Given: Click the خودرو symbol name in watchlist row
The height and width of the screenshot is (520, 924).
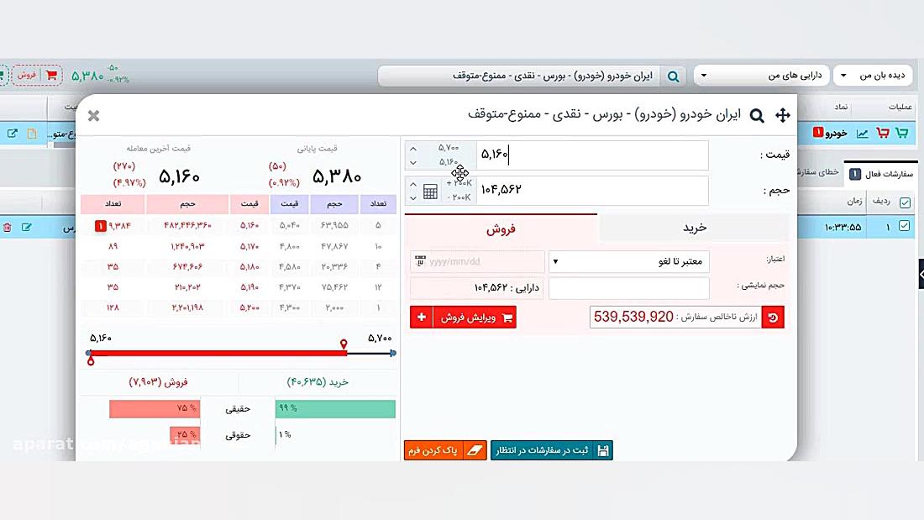Looking at the screenshot, I should [x=836, y=134].
